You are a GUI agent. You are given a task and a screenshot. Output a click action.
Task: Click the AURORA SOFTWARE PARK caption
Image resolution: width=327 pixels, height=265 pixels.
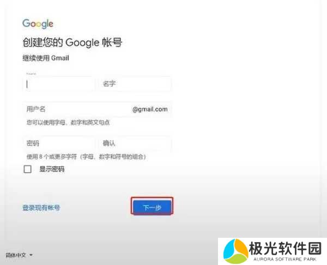click(285, 259)
